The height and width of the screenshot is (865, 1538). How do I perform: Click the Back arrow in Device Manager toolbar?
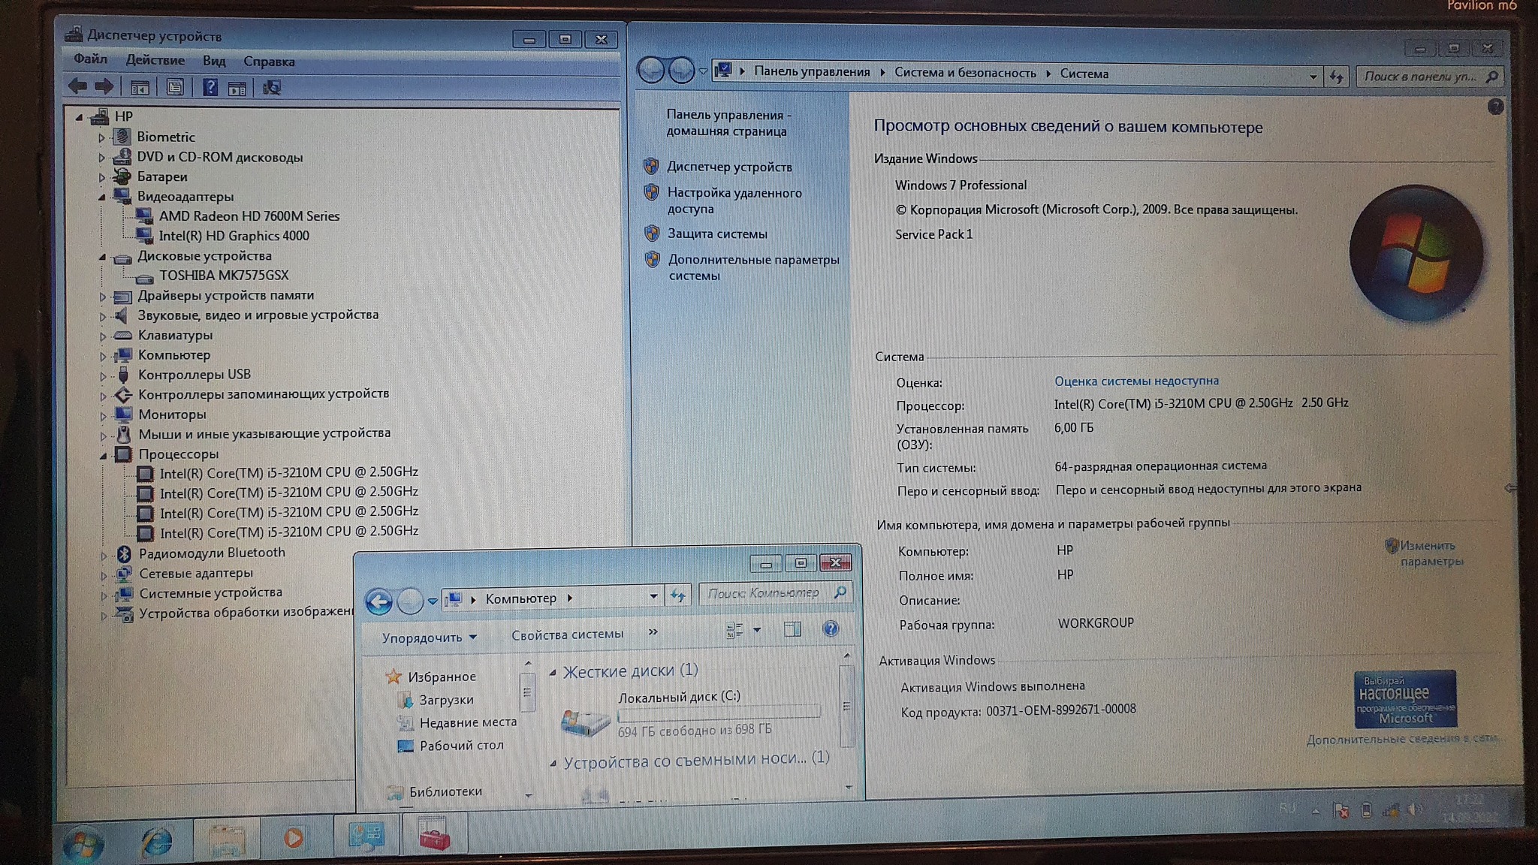click(x=77, y=86)
